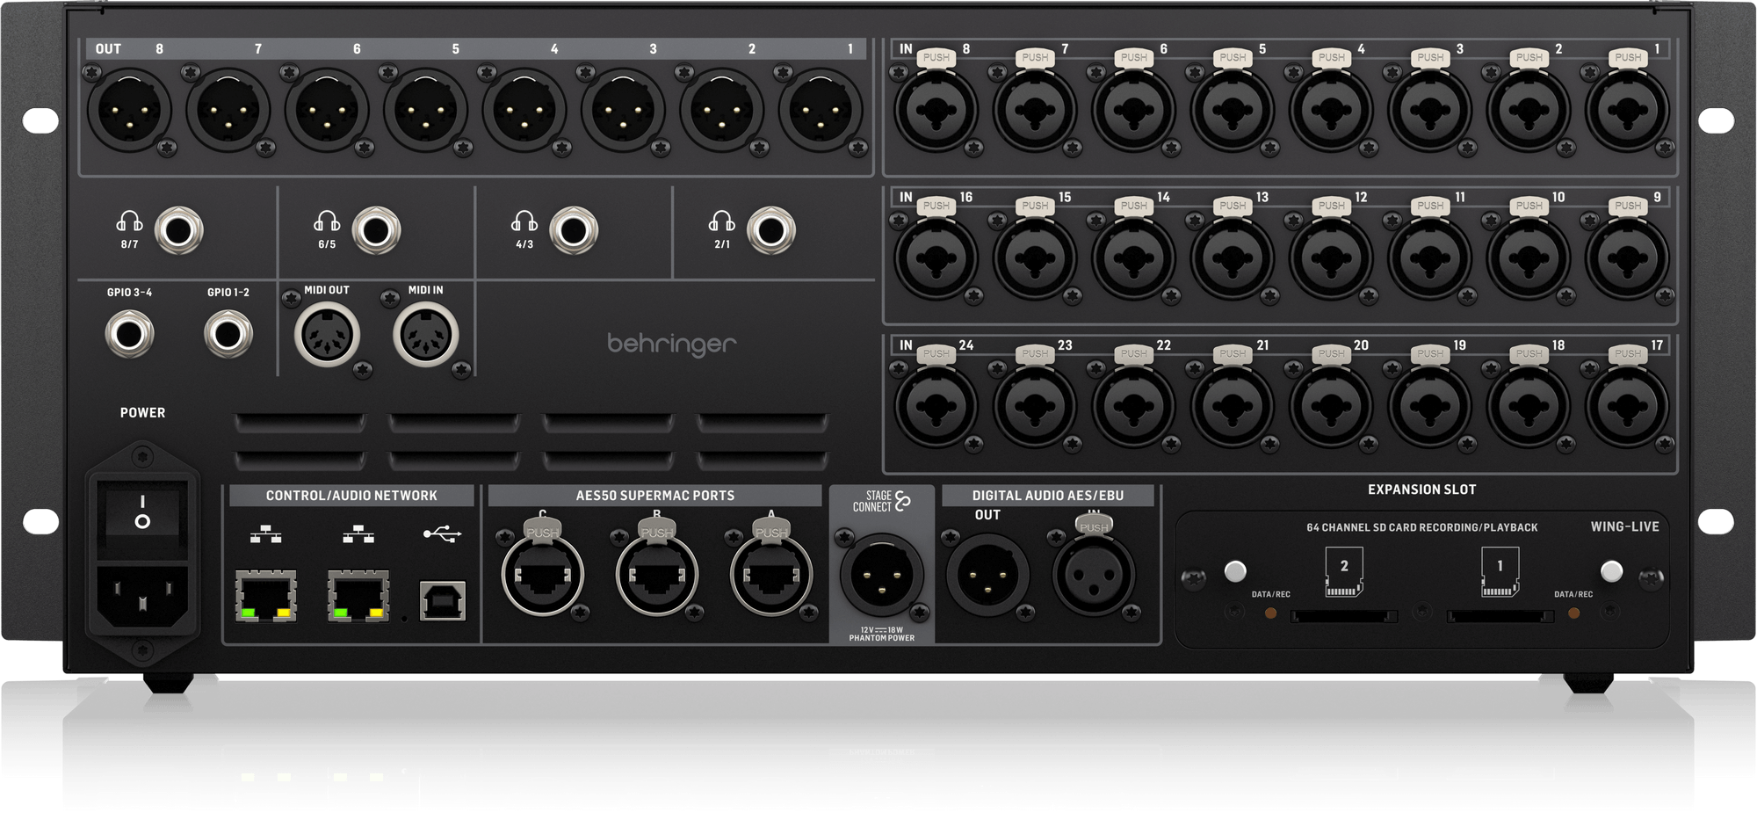Select the AES/EBU digital OUT connector
This screenshot has height=827, width=1757.
(x=987, y=576)
